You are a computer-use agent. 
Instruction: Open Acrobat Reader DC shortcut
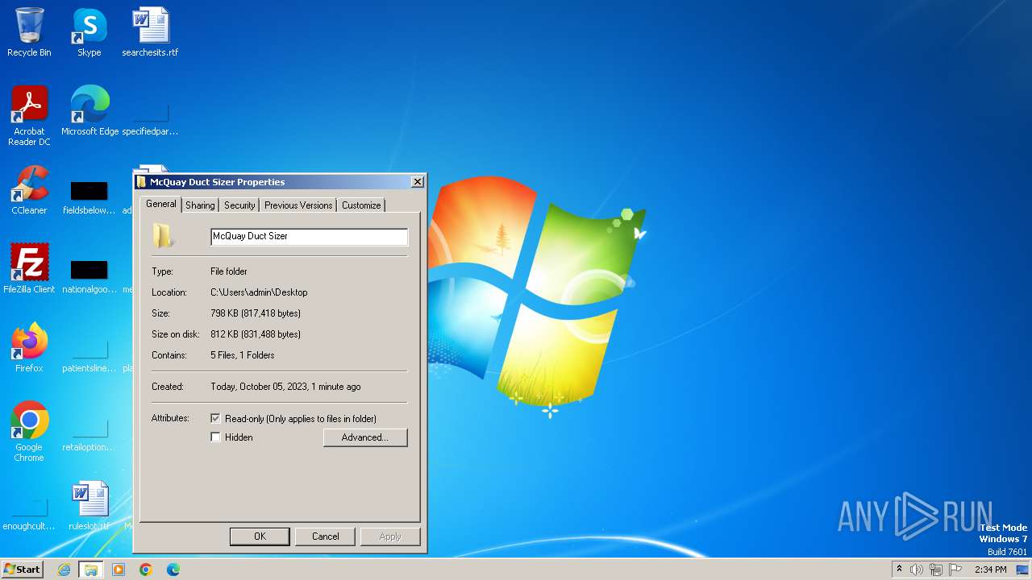pyautogui.click(x=29, y=115)
